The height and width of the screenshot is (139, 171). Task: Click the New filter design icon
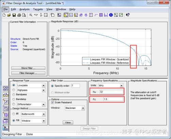tap(4, 15)
